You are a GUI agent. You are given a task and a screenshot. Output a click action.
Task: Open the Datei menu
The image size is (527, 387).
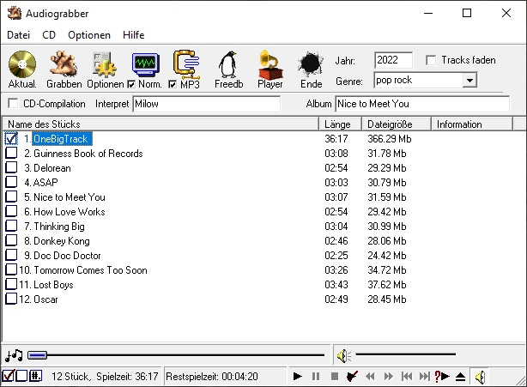click(18, 35)
